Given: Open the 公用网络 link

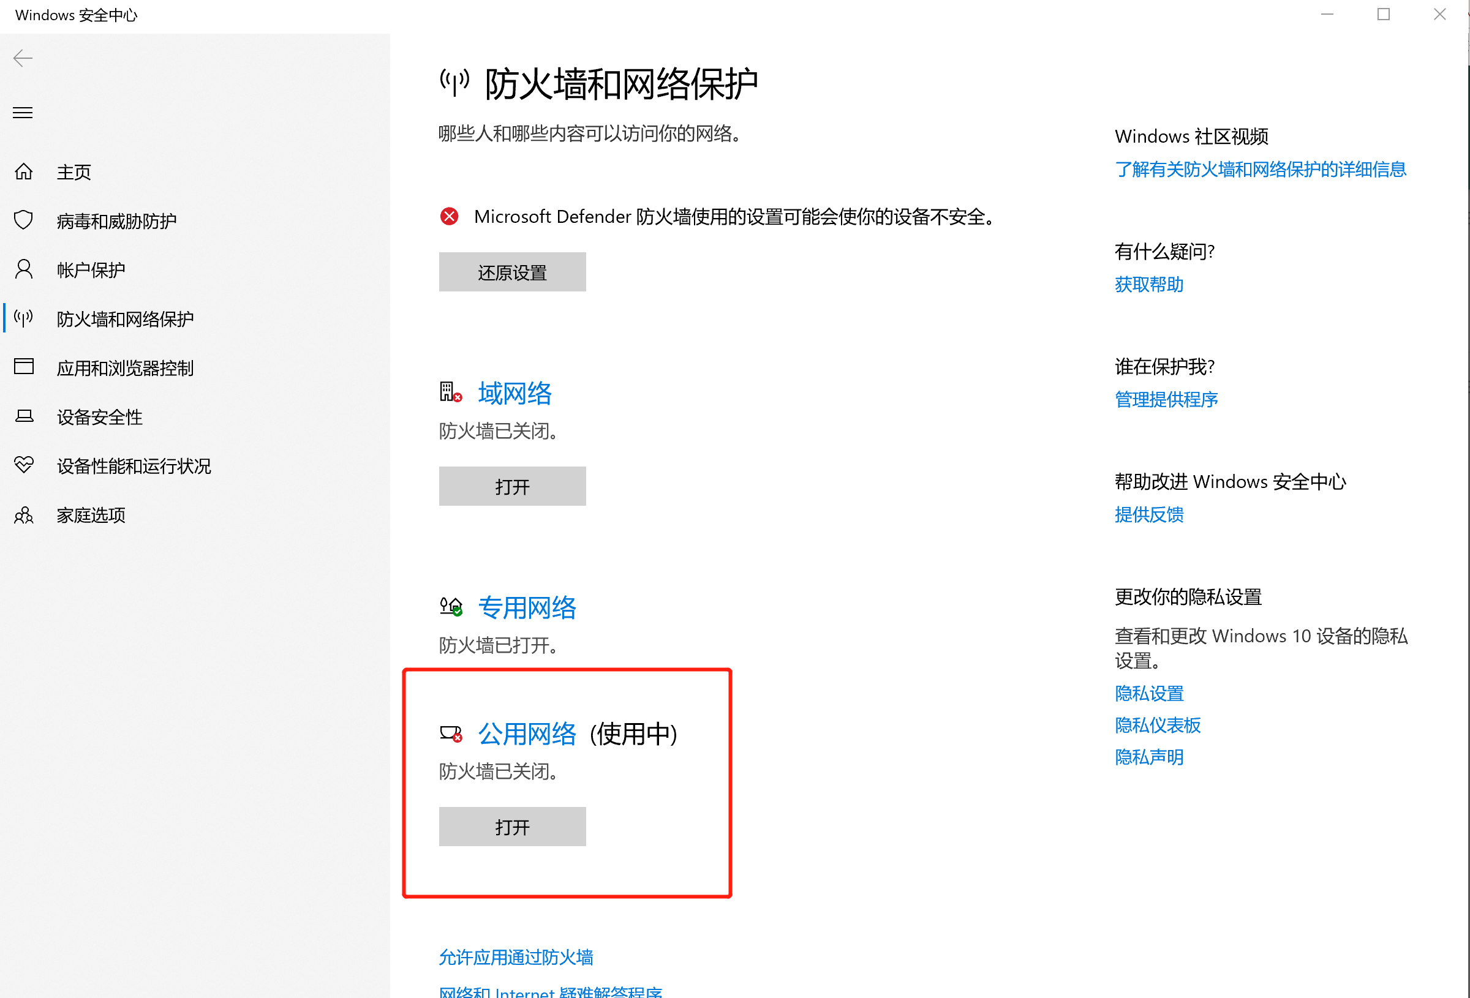Looking at the screenshot, I should click(527, 733).
